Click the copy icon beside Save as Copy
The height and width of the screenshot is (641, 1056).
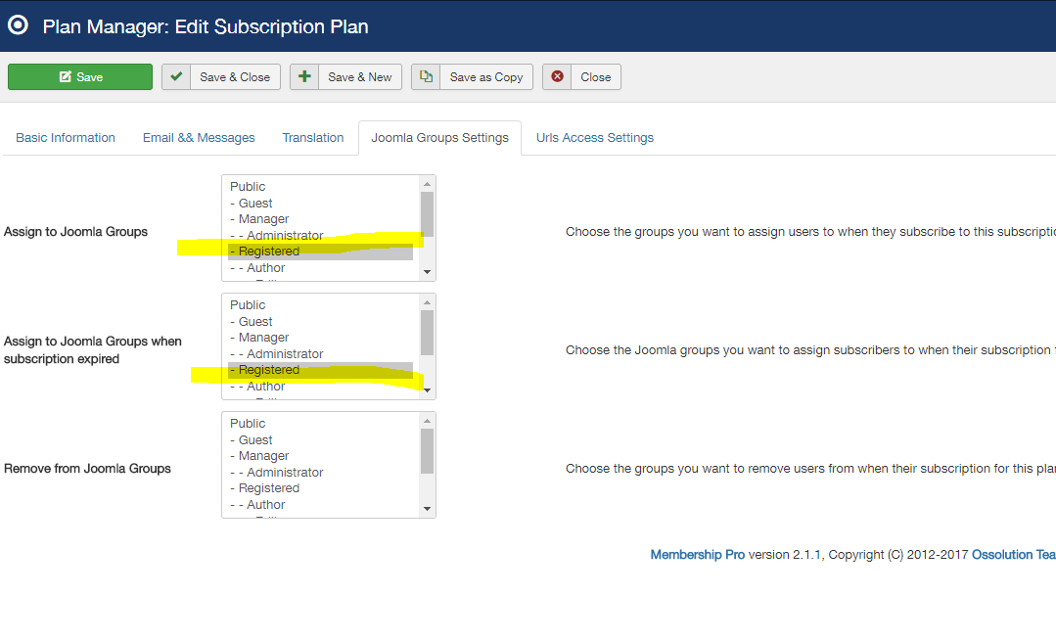[426, 76]
